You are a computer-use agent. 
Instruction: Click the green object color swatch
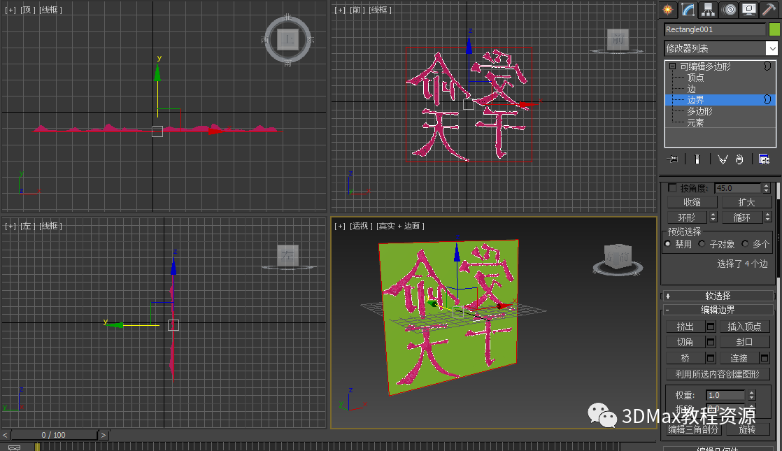(x=774, y=29)
